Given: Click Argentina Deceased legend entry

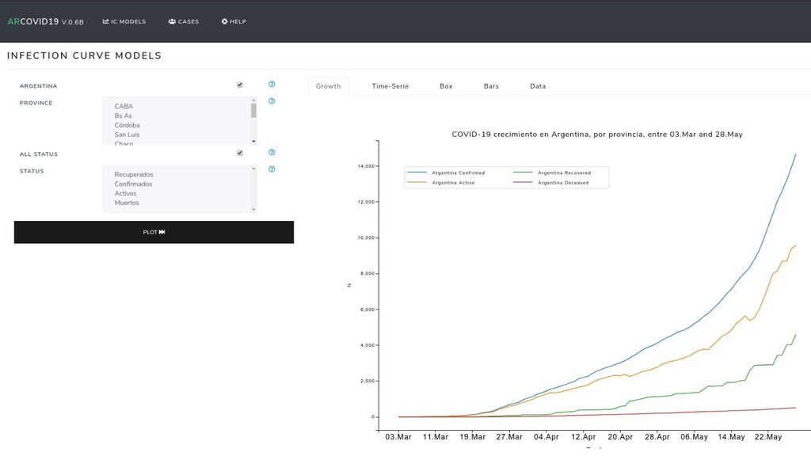Looking at the screenshot, I should coord(551,183).
